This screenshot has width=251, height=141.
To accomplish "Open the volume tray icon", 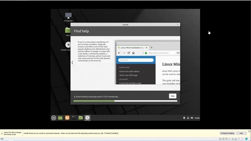I will tap(192, 118).
